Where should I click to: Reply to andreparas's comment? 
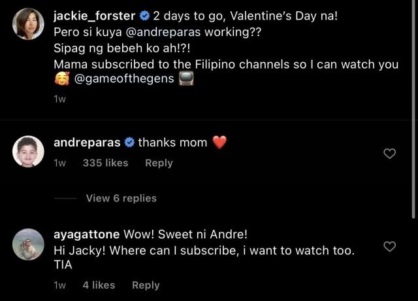point(159,163)
